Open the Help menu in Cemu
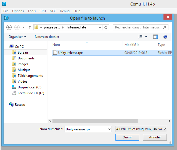Viewport: 177px width, 150px height. point(77,11)
